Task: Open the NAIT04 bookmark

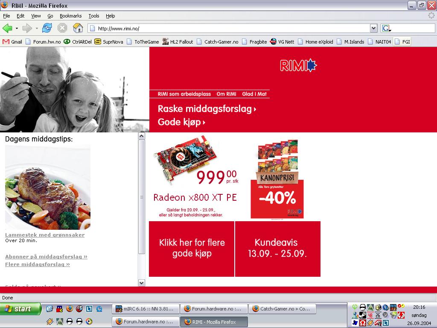Action: pyautogui.click(x=379, y=42)
